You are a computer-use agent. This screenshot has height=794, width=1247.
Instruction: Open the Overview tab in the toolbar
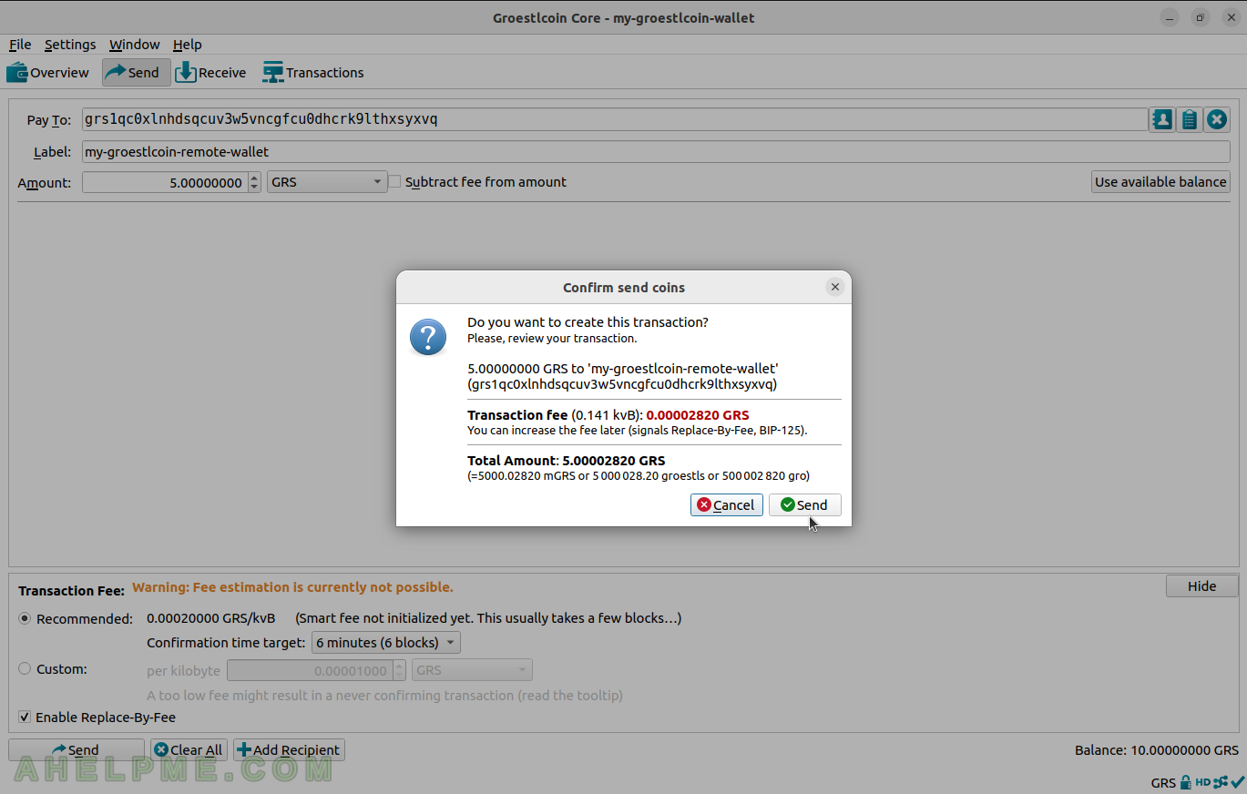[x=48, y=73]
